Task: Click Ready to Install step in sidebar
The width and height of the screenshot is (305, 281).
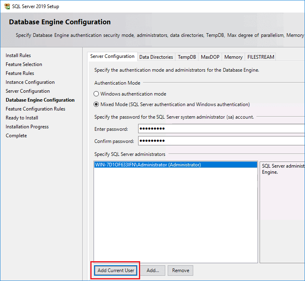Action: [x=22, y=118]
